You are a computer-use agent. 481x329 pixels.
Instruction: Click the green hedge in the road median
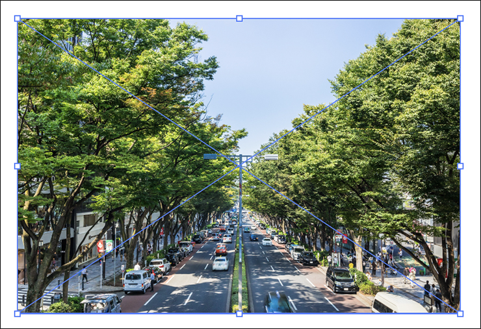[235, 286]
